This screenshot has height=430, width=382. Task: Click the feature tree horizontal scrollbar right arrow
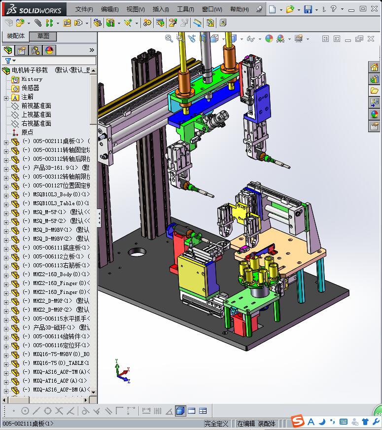point(86,400)
